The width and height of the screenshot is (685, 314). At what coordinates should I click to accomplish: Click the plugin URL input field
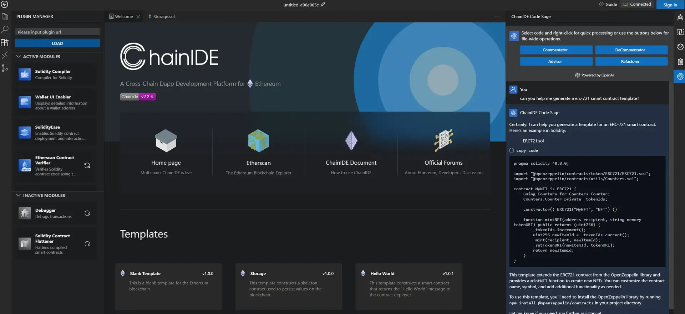click(x=57, y=32)
